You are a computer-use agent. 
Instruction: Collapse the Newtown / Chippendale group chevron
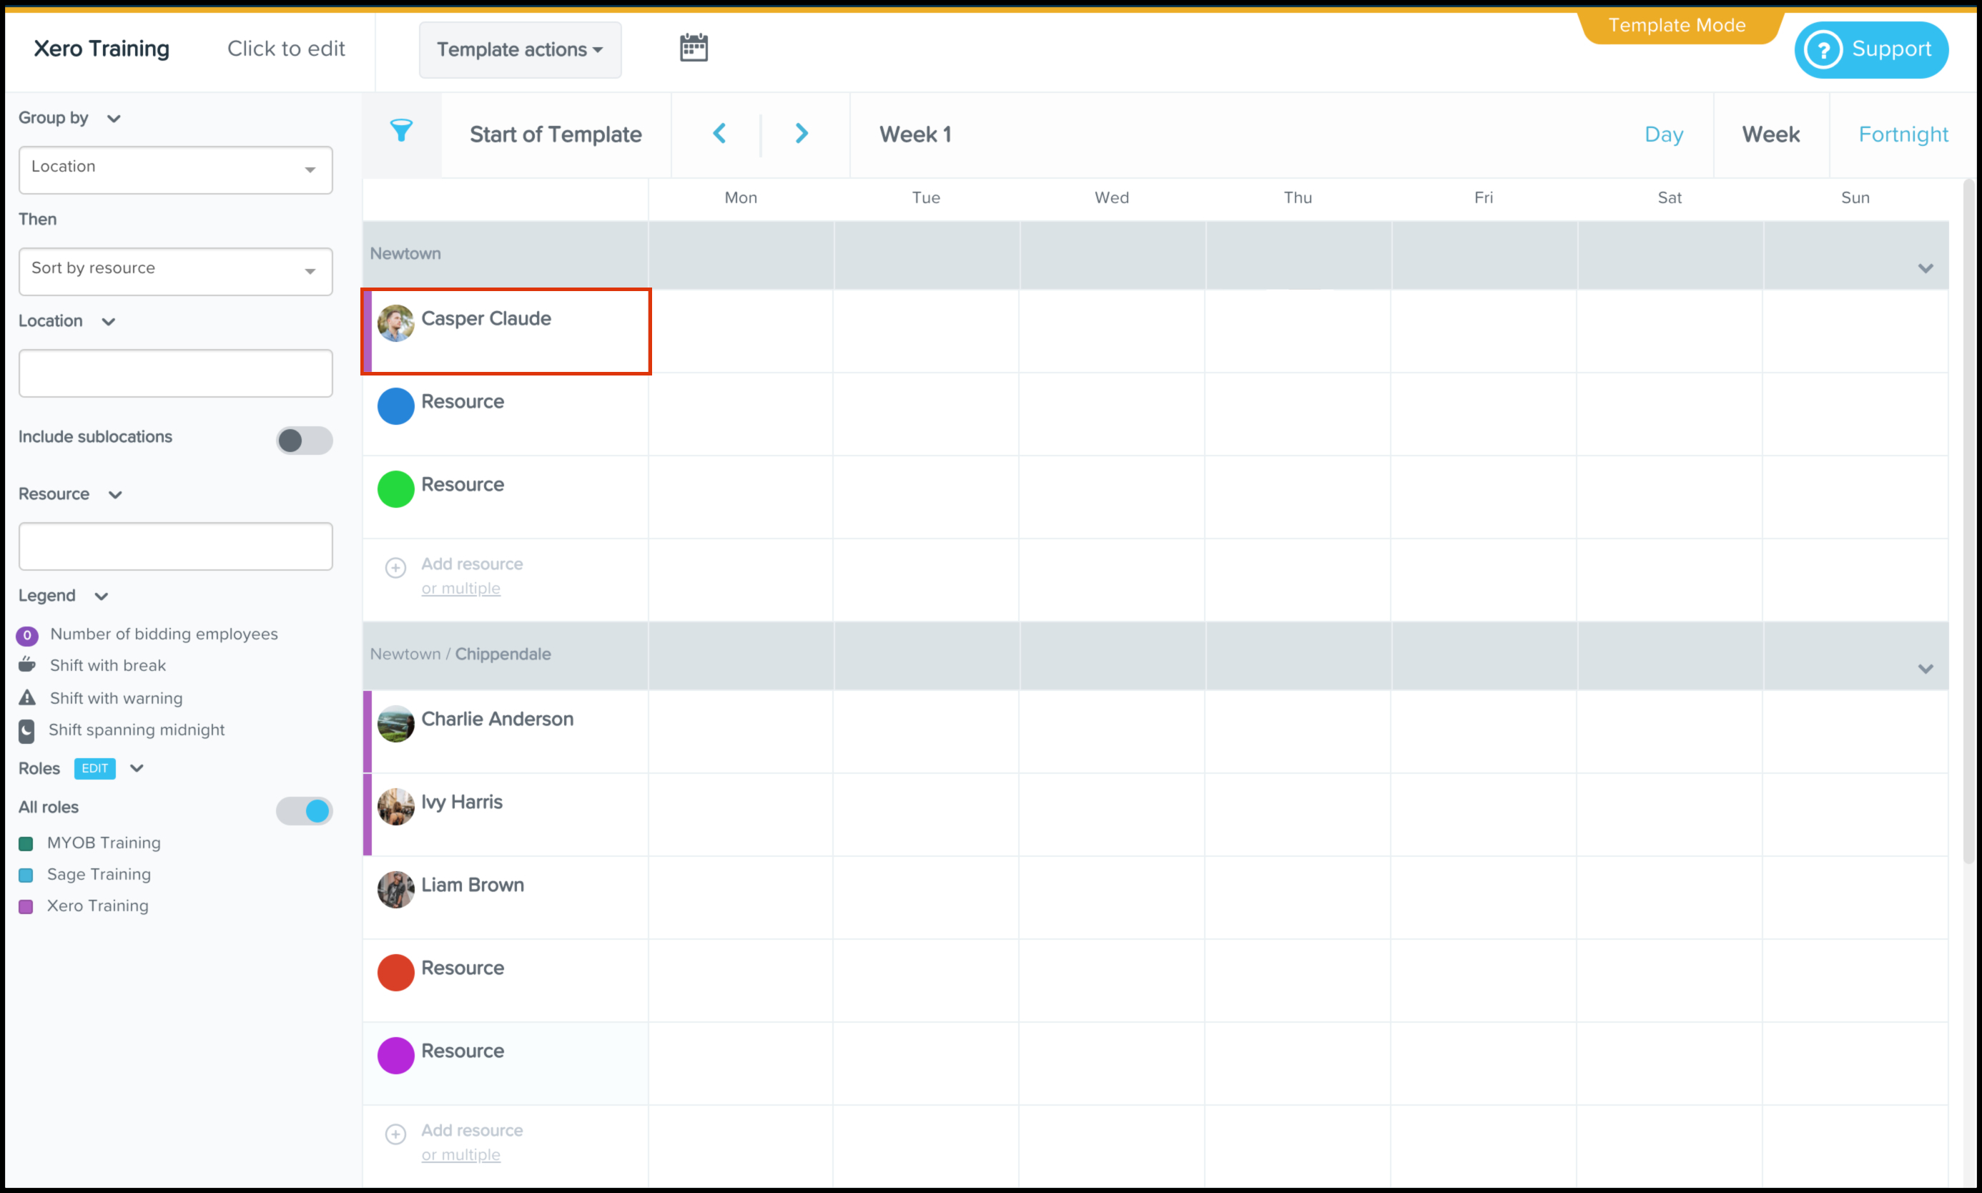(1925, 669)
